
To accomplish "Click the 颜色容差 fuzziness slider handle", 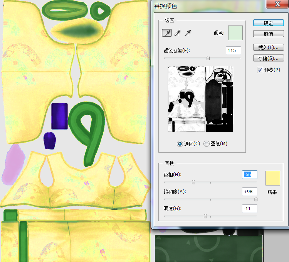I will click(208, 58).
